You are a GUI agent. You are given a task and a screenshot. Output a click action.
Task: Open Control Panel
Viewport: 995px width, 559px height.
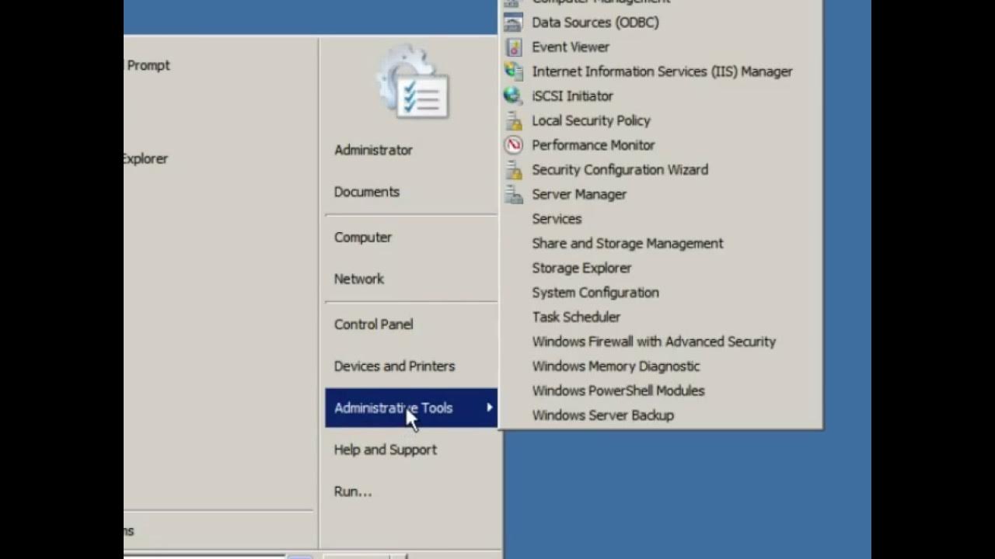pos(373,325)
